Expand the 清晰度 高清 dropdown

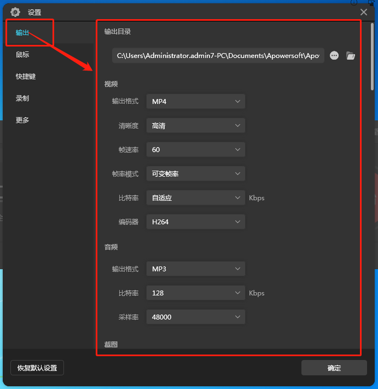click(196, 125)
